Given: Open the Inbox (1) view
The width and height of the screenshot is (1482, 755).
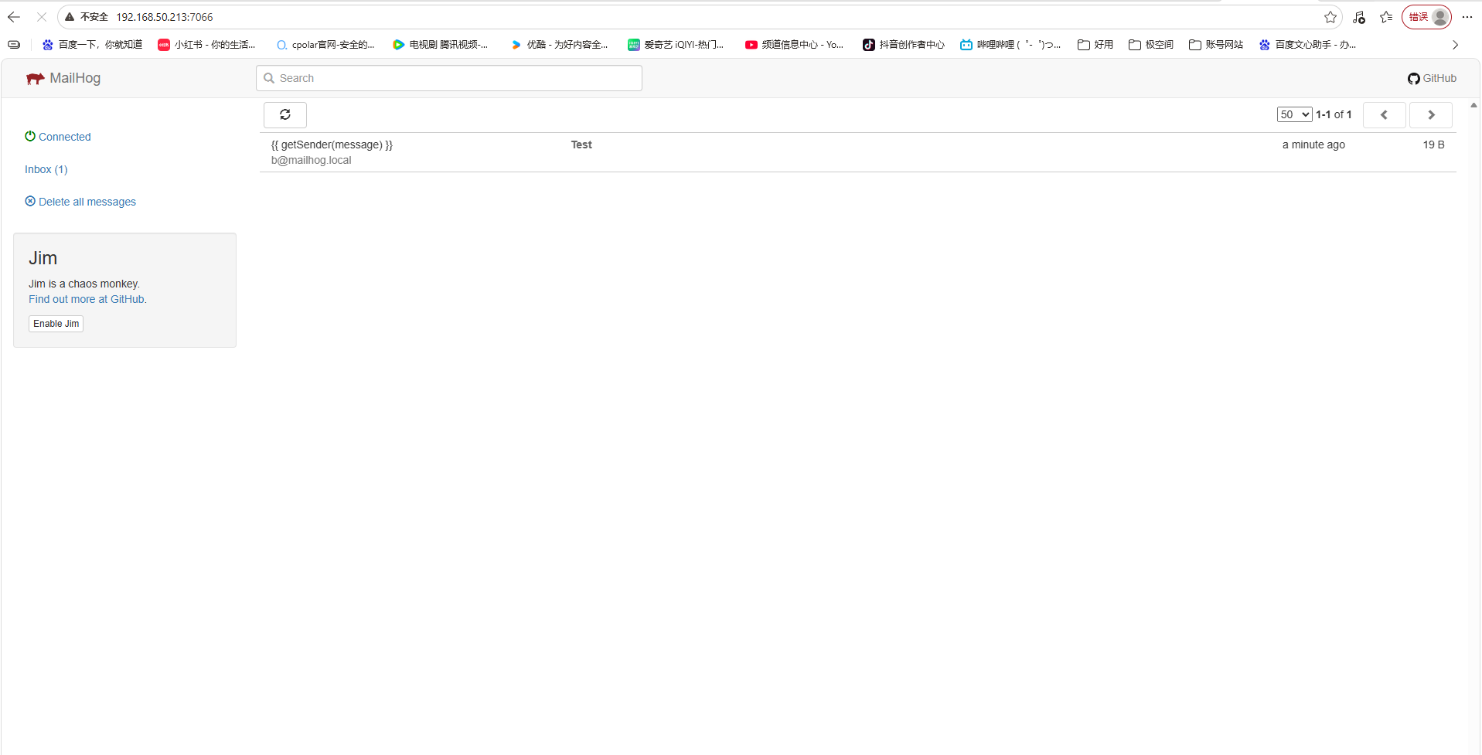Looking at the screenshot, I should pos(46,169).
